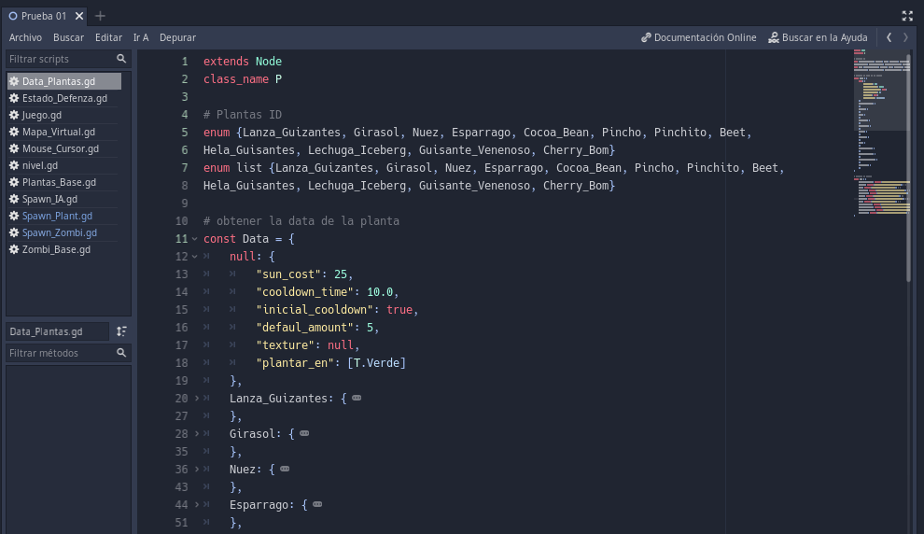This screenshot has width=924, height=534.
Task: Open Spawn_IA.gd script
Action: point(64,199)
